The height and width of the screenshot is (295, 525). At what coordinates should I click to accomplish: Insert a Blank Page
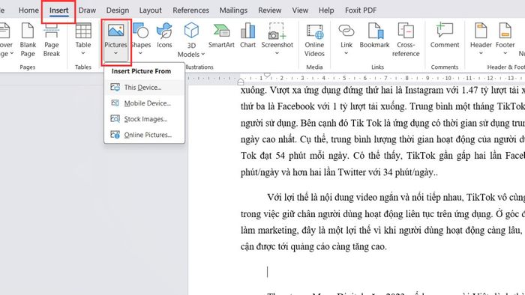pos(28,40)
